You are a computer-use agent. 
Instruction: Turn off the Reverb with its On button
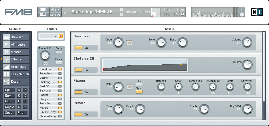(x=79, y=114)
